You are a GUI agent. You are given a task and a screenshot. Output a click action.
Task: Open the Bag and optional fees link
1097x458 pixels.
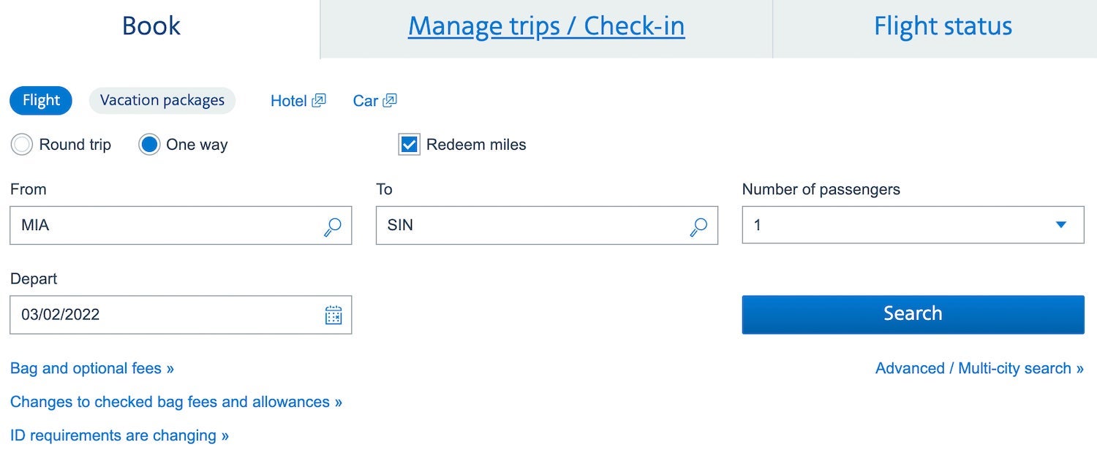coord(92,368)
